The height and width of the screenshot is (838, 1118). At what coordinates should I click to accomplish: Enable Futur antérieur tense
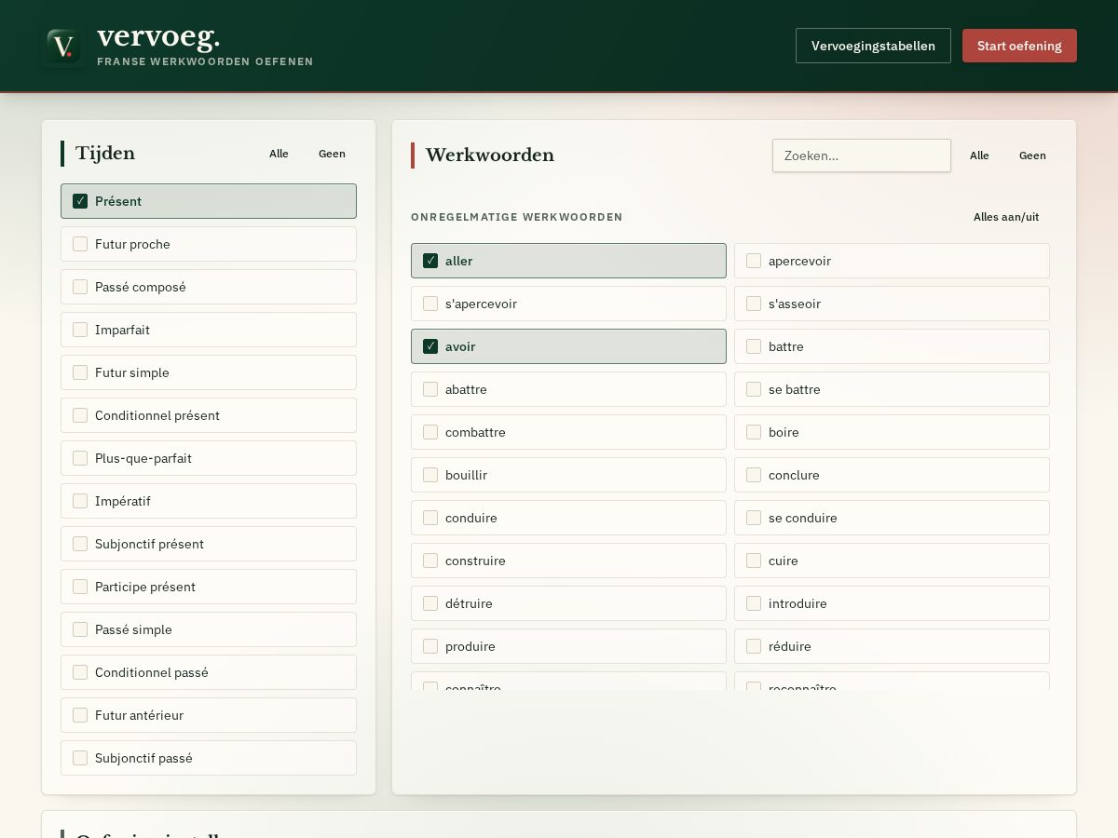point(209,715)
